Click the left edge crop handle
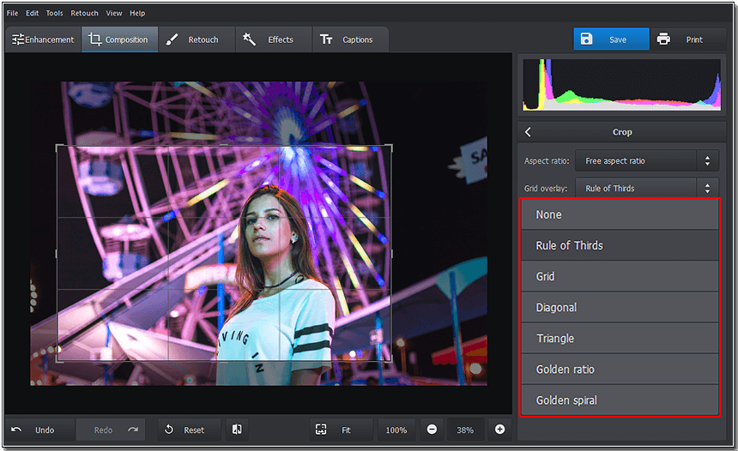This screenshot has height=451, width=738. point(57,254)
